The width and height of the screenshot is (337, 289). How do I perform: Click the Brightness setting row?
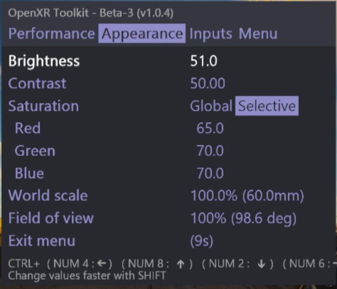coord(44,60)
